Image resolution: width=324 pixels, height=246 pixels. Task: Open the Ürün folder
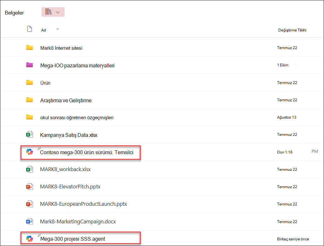click(x=45, y=83)
